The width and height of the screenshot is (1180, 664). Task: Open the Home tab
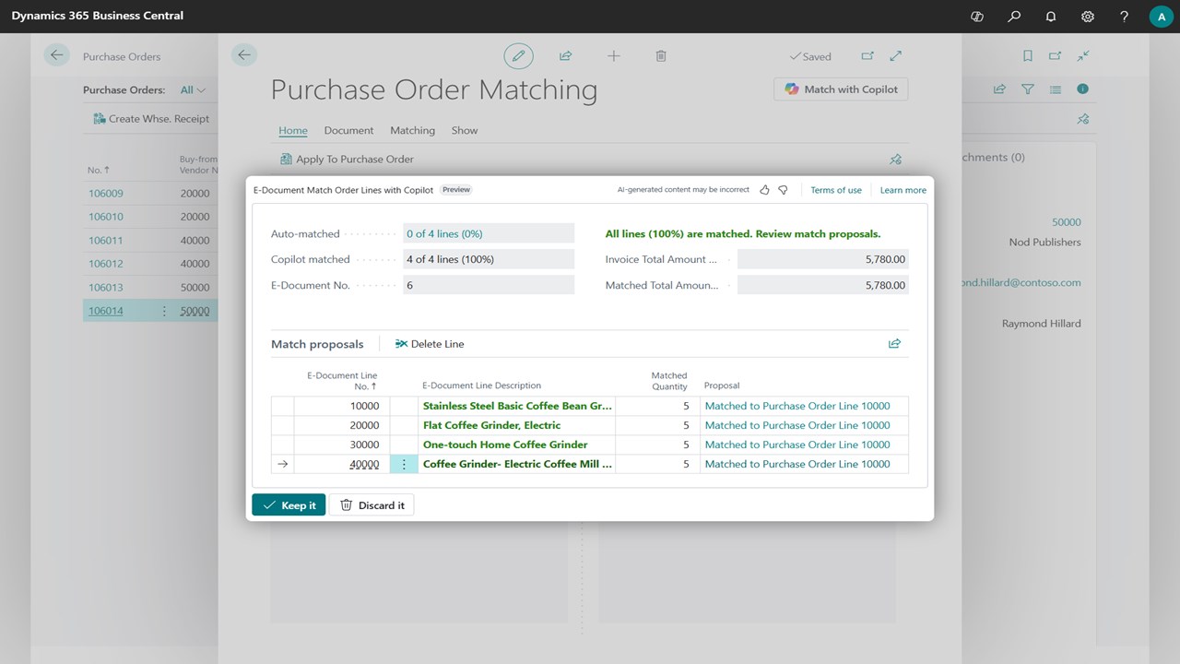coord(293,131)
